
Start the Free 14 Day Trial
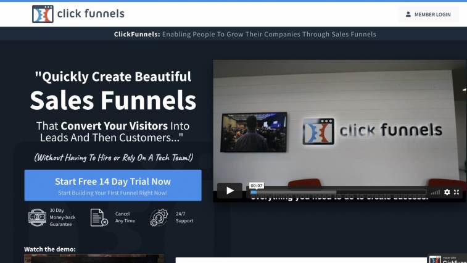[x=113, y=185]
